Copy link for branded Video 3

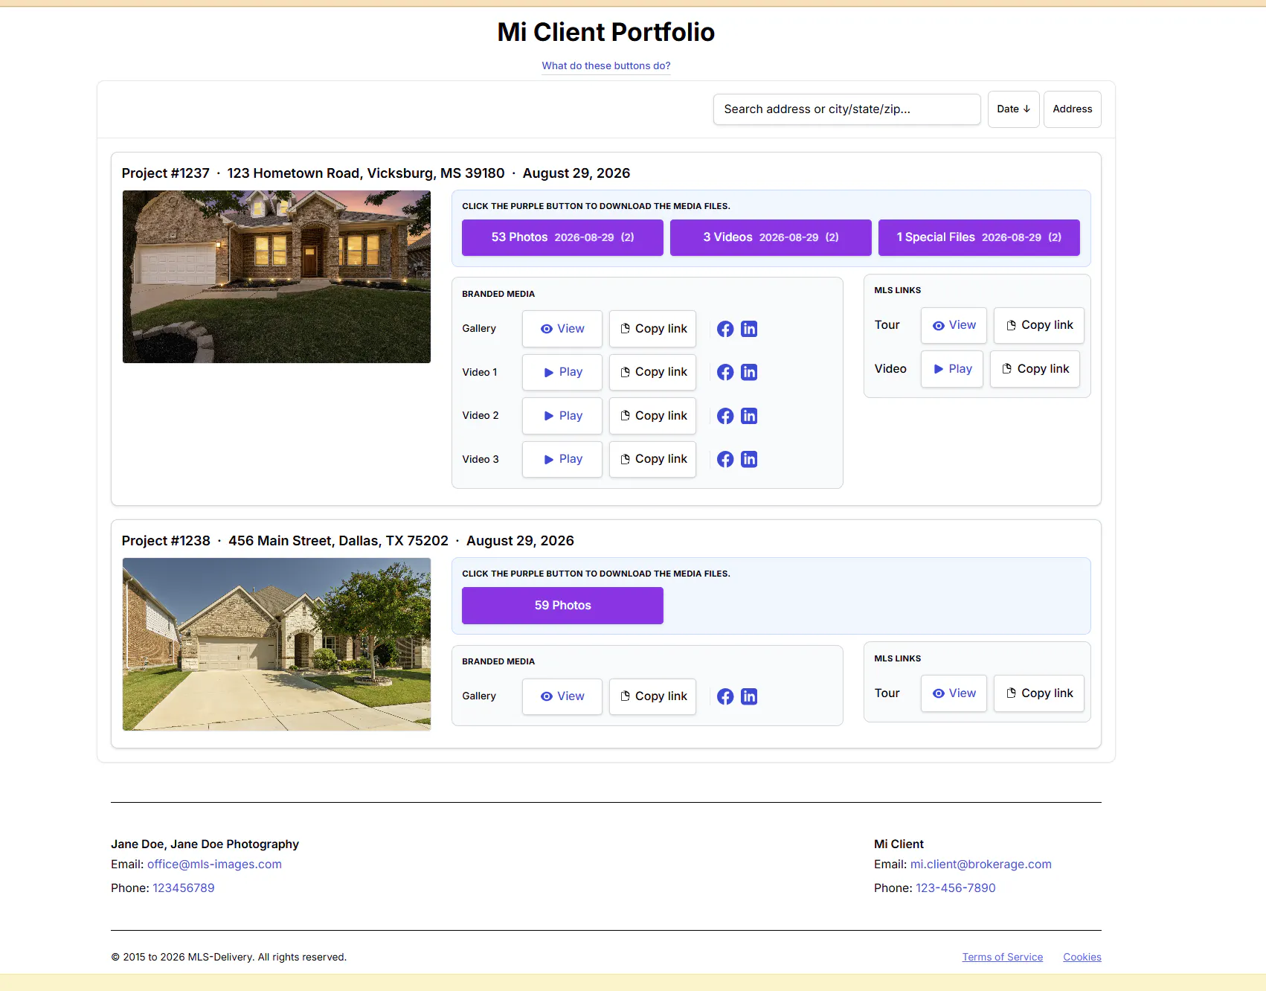coord(653,459)
